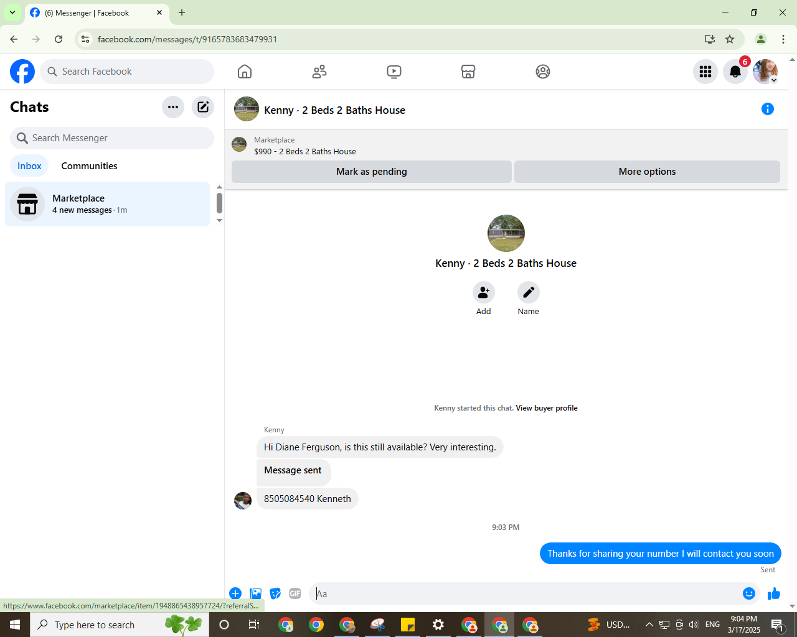This screenshot has width=797, height=637.
Task: Click the chat list scrollbar thumb
Action: click(219, 203)
